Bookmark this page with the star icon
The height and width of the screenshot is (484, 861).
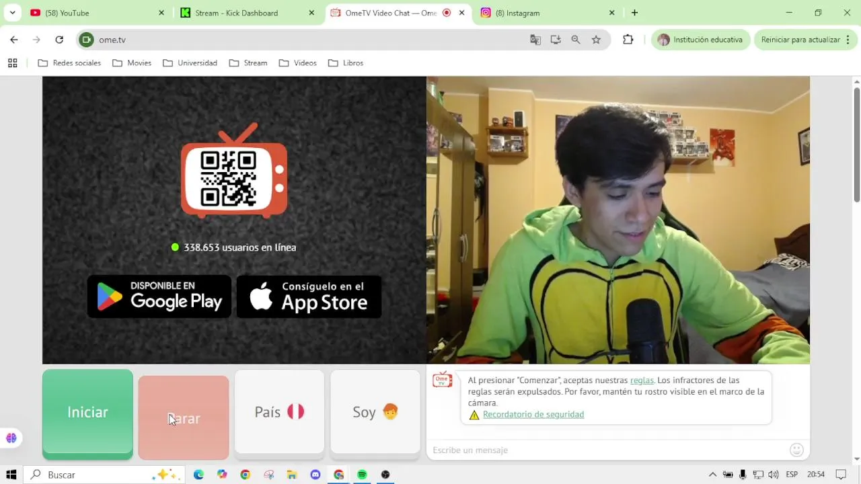(596, 40)
